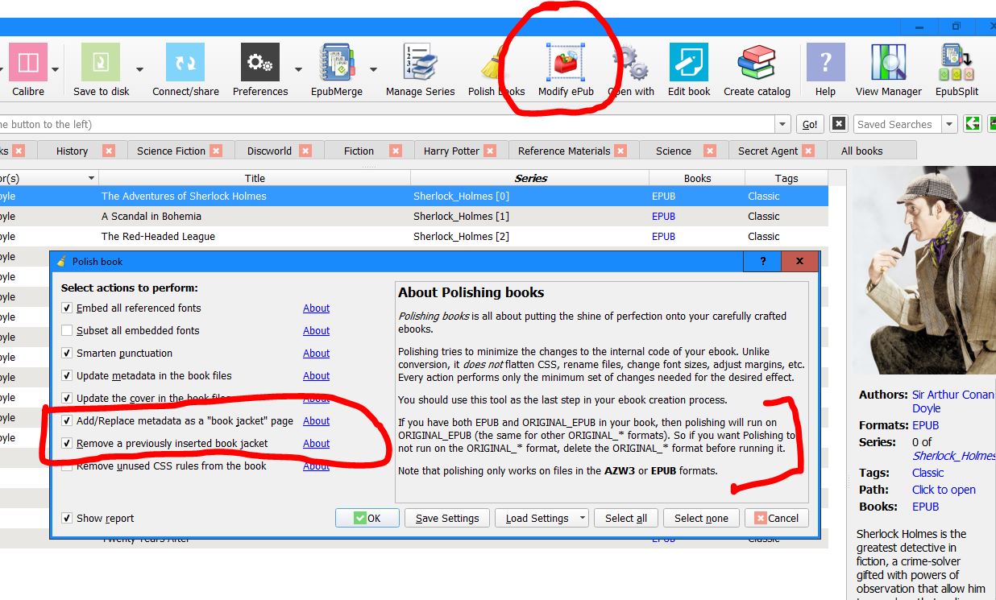Image resolution: width=996 pixels, height=600 pixels.
Task: Toggle the Show report checkbox
Action: [68, 519]
